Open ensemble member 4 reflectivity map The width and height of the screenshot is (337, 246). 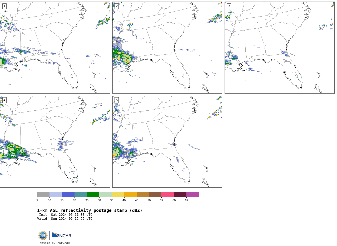coord(55,142)
